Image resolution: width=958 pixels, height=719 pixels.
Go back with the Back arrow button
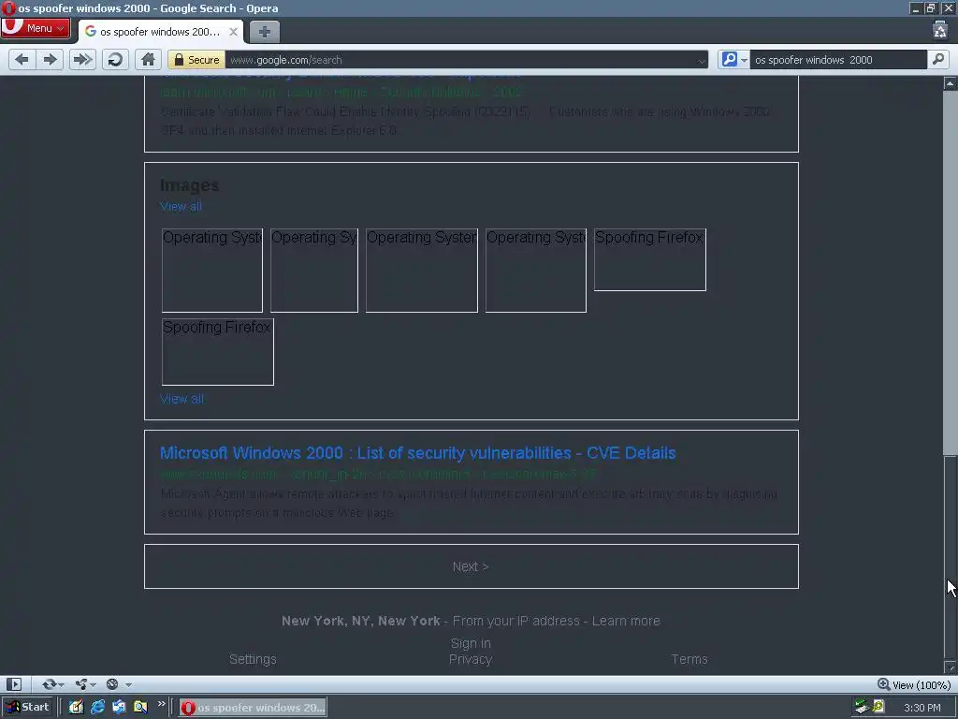point(22,59)
